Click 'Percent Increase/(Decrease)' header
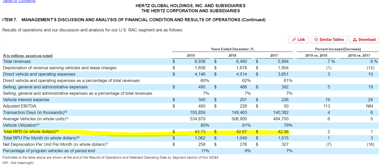The height and width of the screenshot is (166, 379). (x=338, y=49)
